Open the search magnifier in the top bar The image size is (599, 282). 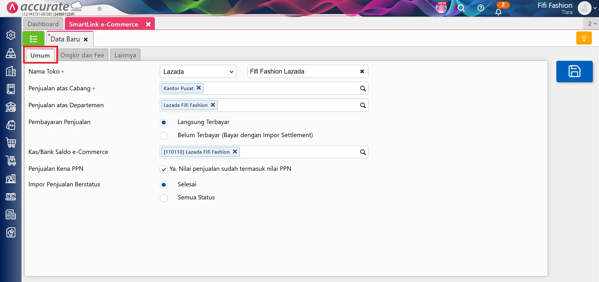pyautogui.click(x=461, y=8)
